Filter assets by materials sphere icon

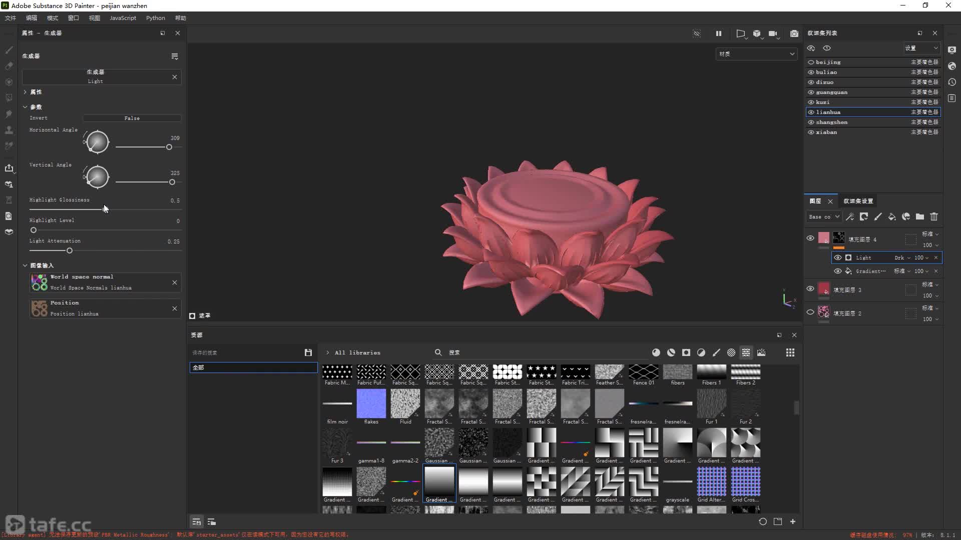tap(656, 352)
